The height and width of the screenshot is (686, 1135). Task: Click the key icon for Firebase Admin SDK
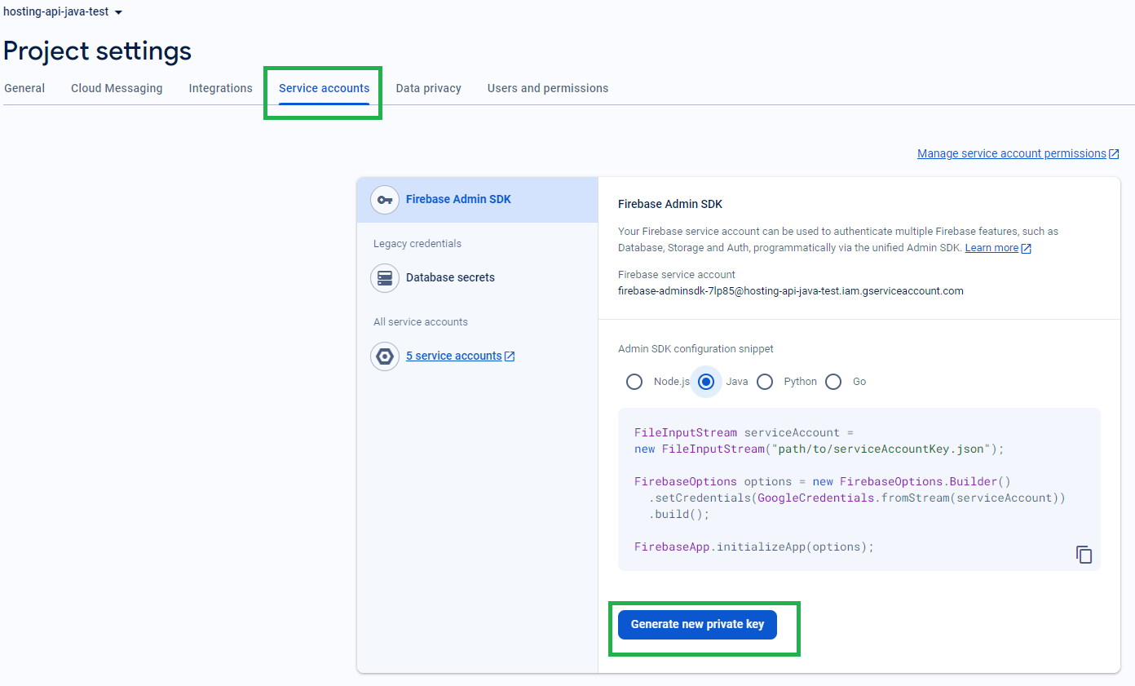point(385,199)
